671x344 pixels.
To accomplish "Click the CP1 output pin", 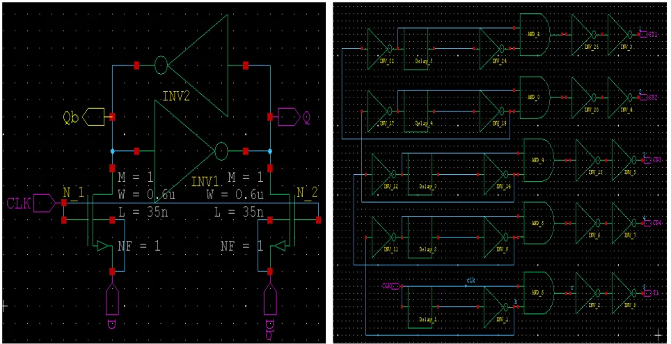I will point(644,34).
